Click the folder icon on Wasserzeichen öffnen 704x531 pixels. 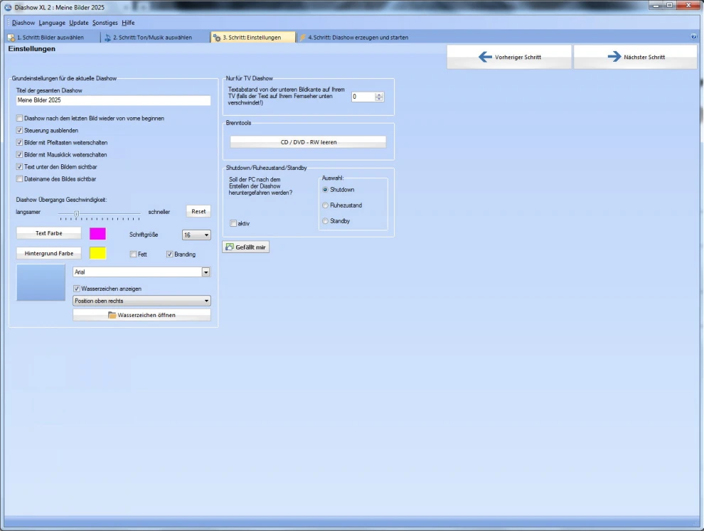[x=112, y=315]
